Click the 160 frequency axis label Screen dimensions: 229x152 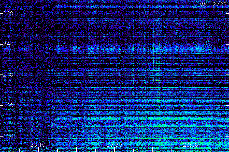8,105
